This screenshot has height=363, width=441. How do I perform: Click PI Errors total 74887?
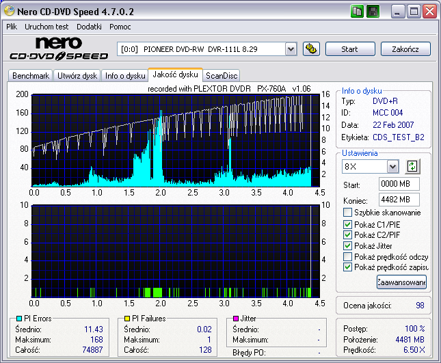[x=92, y=350]
